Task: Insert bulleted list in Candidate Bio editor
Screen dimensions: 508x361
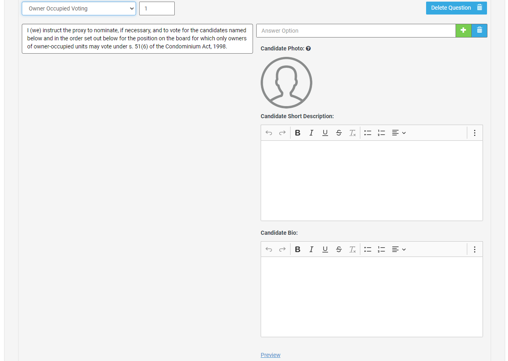Action: 368,249
